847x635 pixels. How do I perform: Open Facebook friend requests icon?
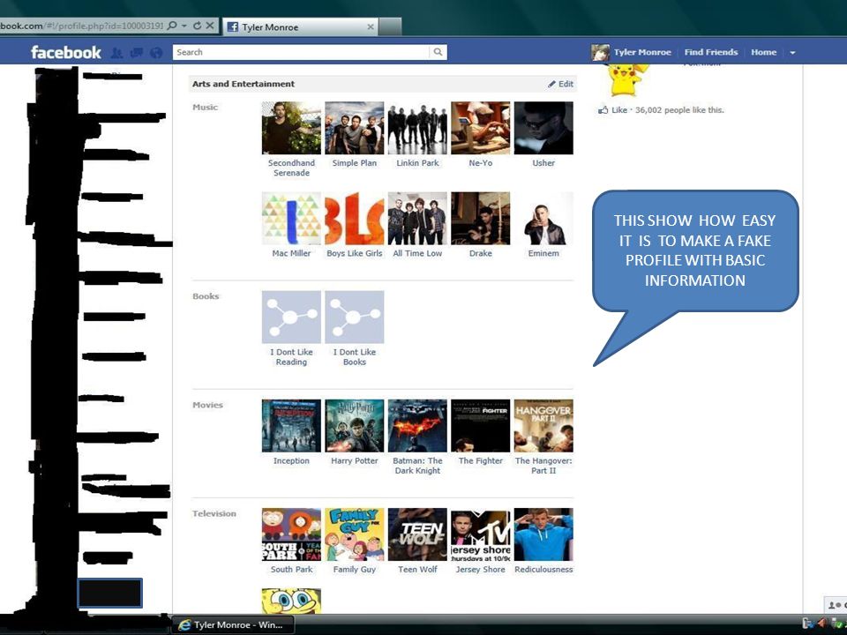coord(116,53)
